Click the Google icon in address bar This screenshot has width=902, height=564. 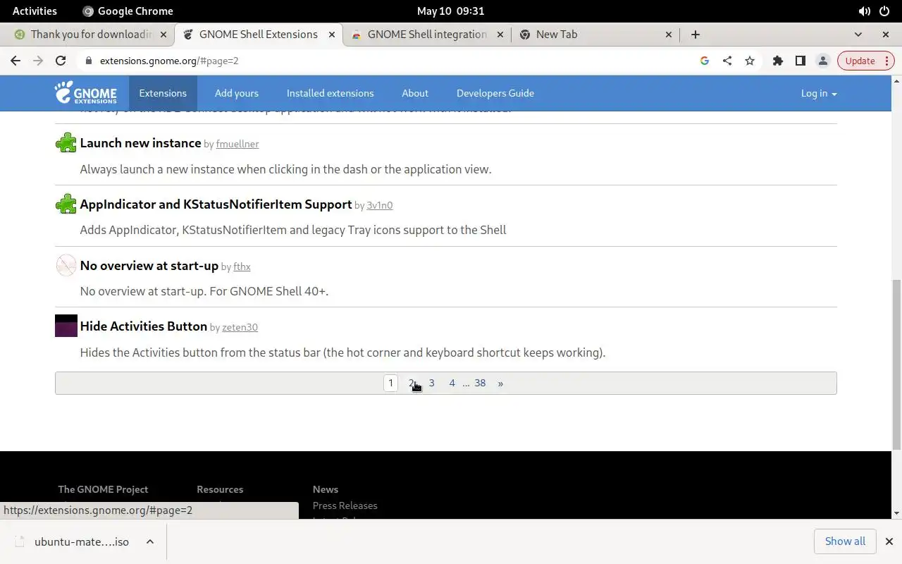[704, 61]
